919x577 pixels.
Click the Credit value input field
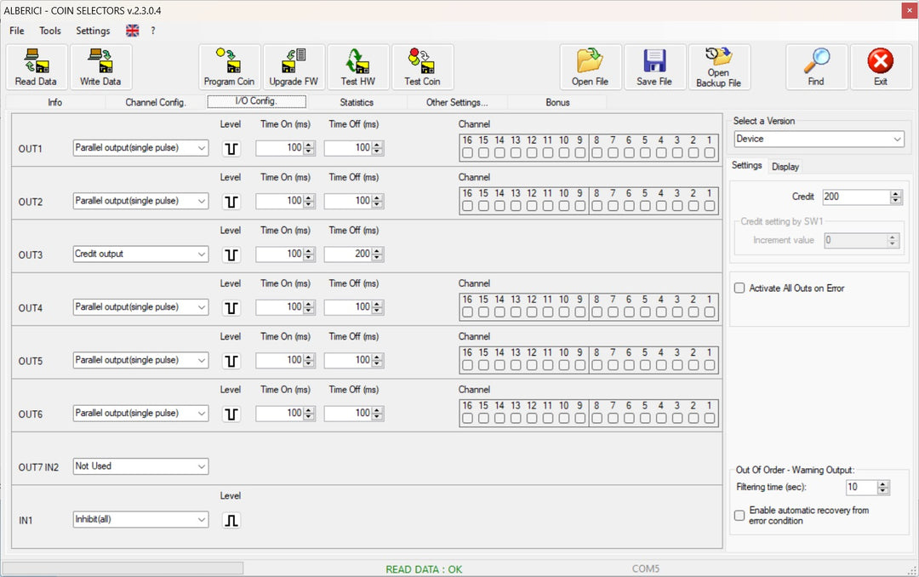click(x=855, y=197)
